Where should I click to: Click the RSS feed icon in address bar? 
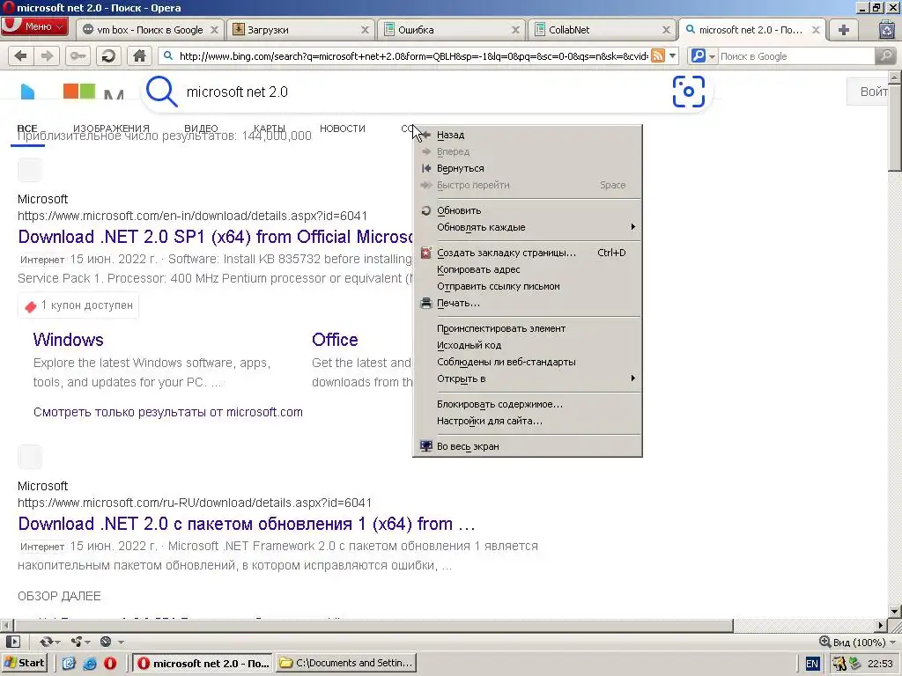pyautogui.click(x=658, y=55)
